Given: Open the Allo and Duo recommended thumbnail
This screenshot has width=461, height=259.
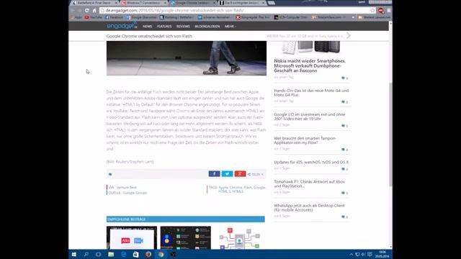Looking at the screenshot, I should coord(132,238).
